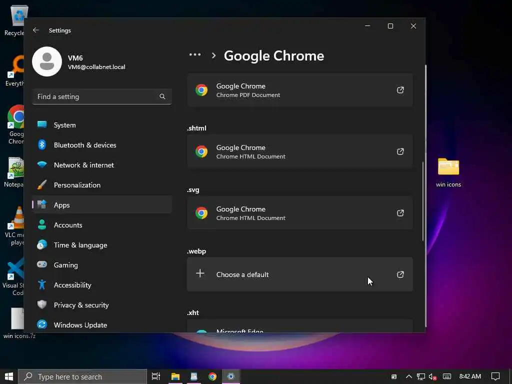Click the Time & language globe-clock icon
This screenshot has height=384, width=512.
[x=42, y=244]
